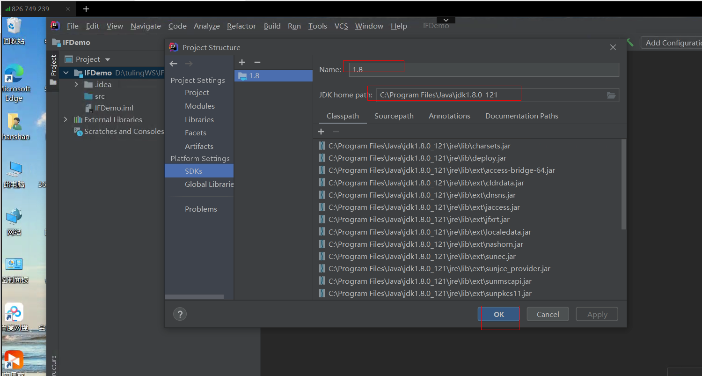Screen dimensions: 702x376
Task: Switch to the Classpath tab
Action: tap(343, 116)
